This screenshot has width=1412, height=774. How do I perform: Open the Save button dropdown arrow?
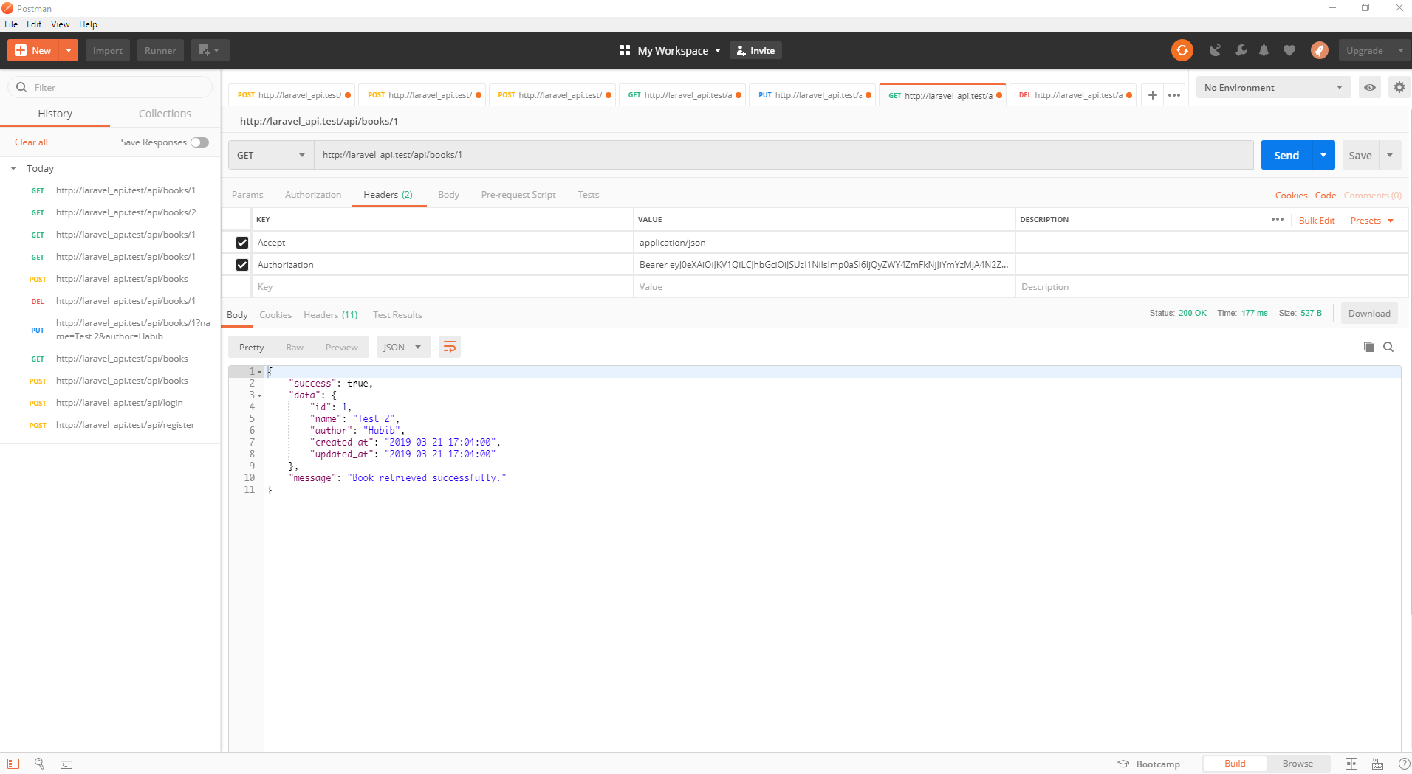pyautogui.click(x=1390, y=155)
